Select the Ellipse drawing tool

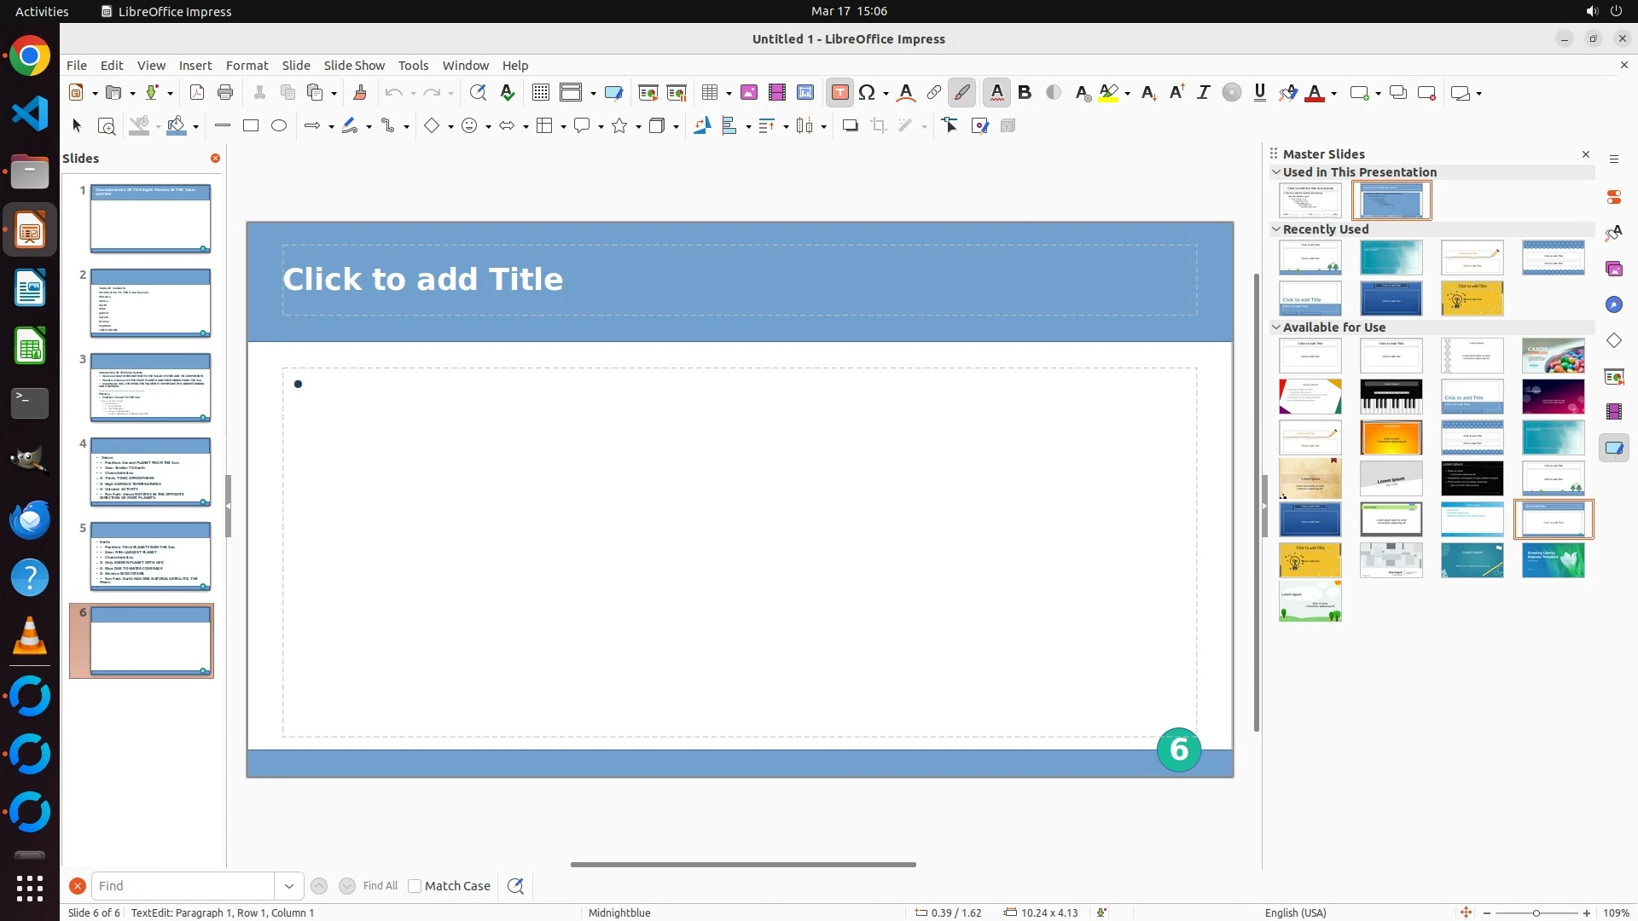point(279,126)
